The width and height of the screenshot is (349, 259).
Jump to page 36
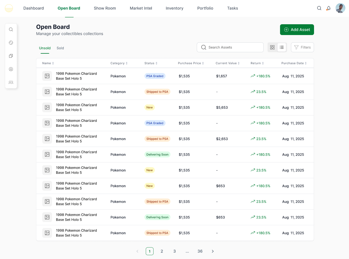tap(200, 251)
